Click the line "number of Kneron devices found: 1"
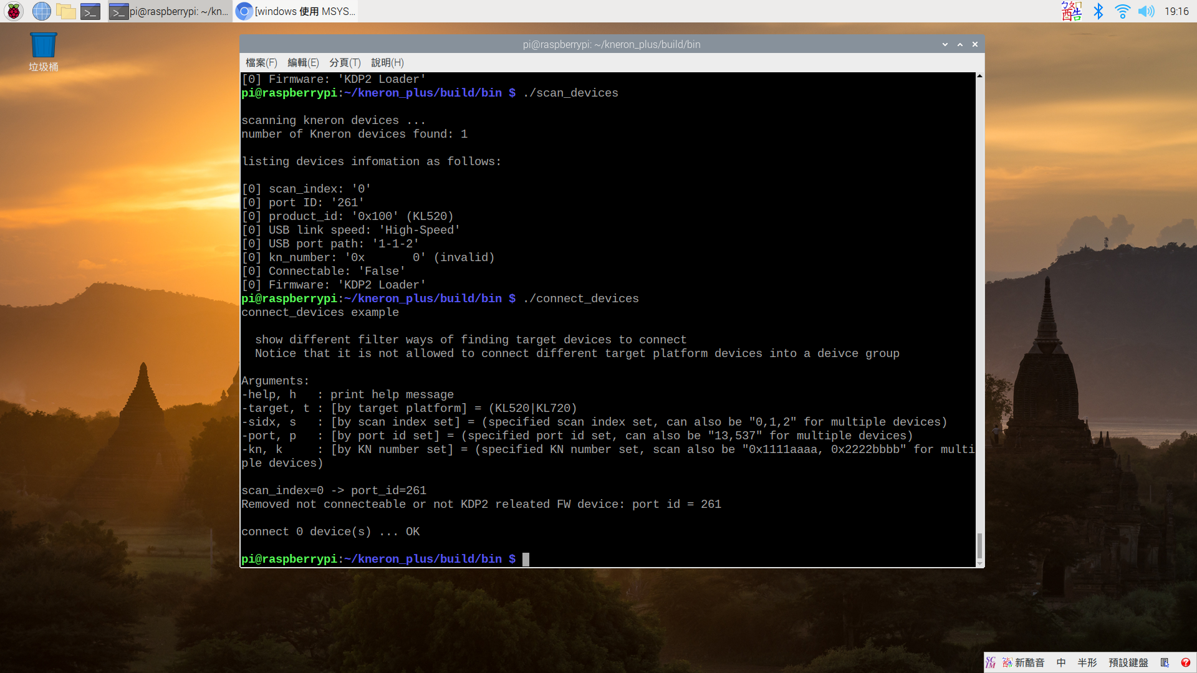 pos(354,134)
